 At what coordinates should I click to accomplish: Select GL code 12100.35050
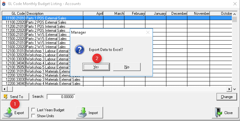point(15,67)
